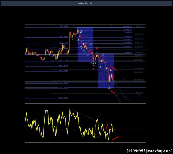Click the orange wave label c

pyautogui.click(x=117, y=95)
